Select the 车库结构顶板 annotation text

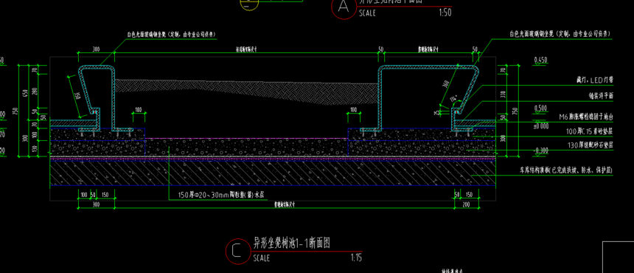[x=566, y=171]
